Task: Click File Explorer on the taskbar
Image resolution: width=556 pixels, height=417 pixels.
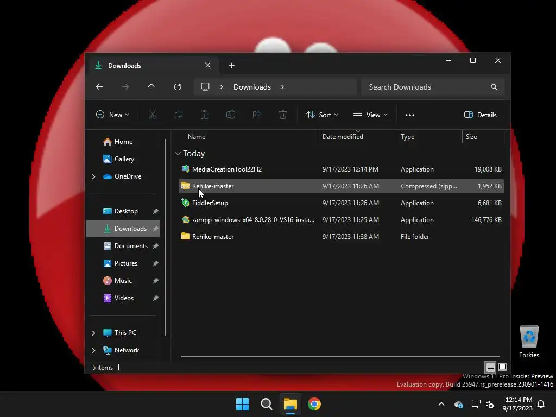Action: pos(290,404)
